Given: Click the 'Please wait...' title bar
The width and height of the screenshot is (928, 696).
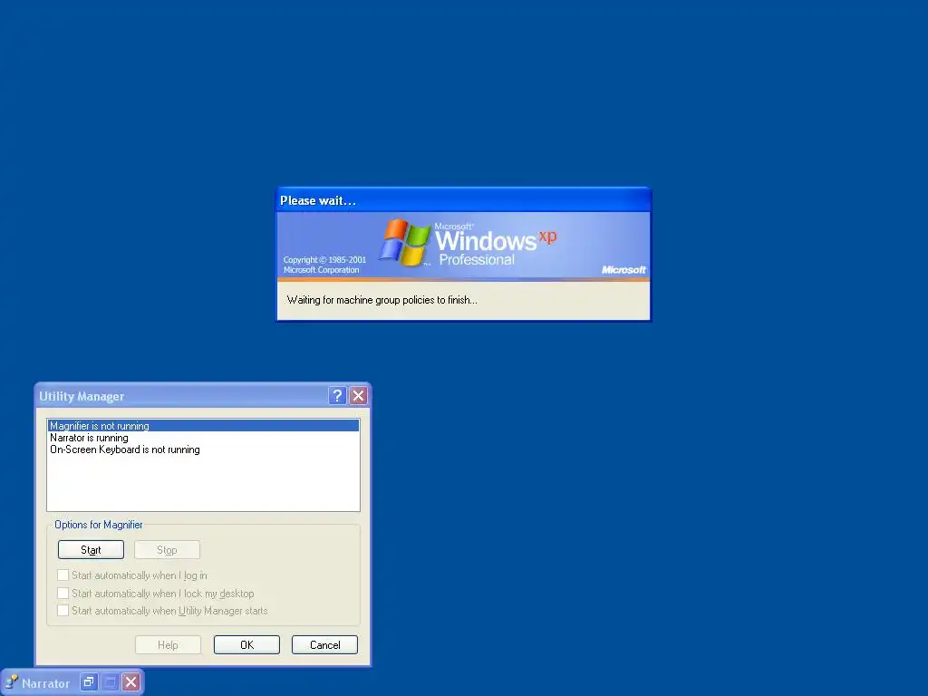Looking at the screenshot, I should pyautogui.click(x=463, y=200).
